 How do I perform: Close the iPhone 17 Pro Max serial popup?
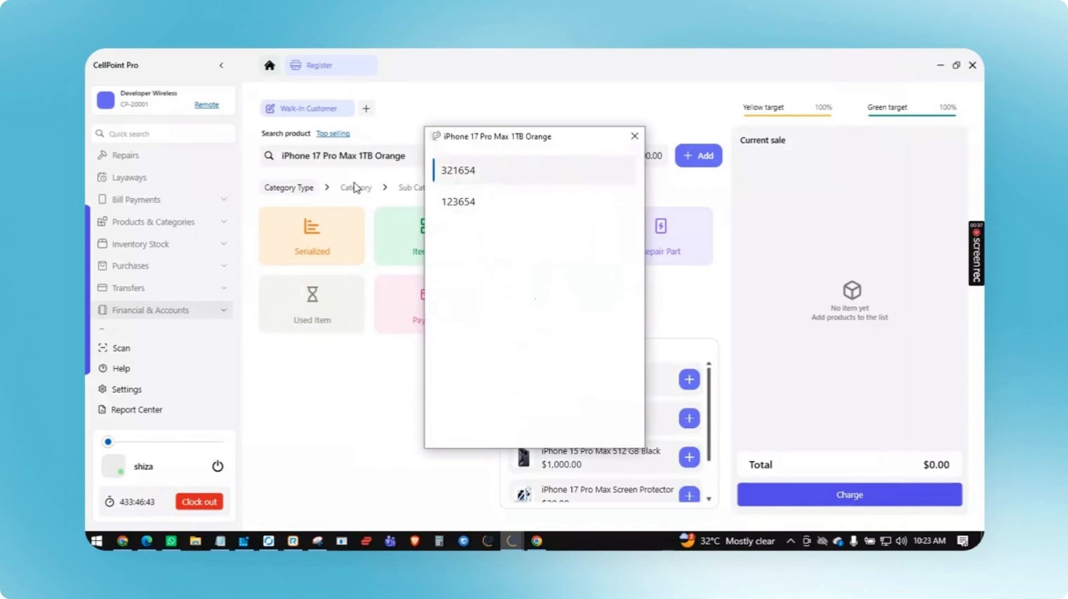[x=634, y=136]
